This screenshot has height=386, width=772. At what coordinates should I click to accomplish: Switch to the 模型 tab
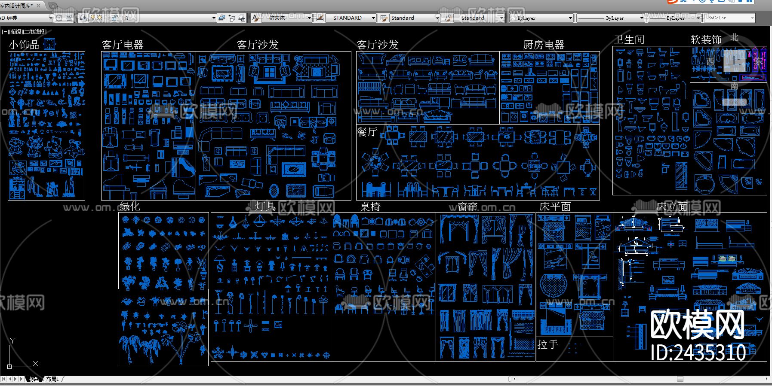[x=34, y=379]
